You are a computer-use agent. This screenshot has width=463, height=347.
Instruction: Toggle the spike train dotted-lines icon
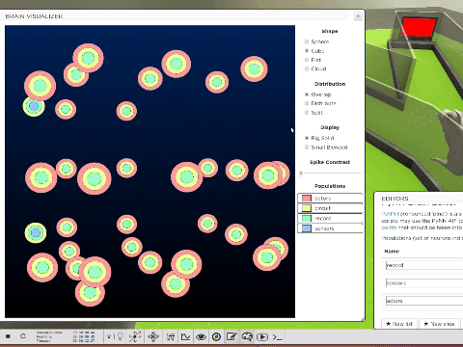[x=171, y=336]
